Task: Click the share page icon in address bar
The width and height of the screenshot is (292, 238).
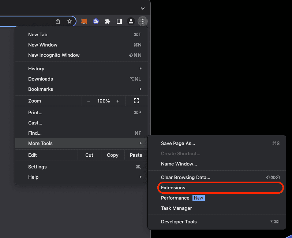Action: (58, 21)
